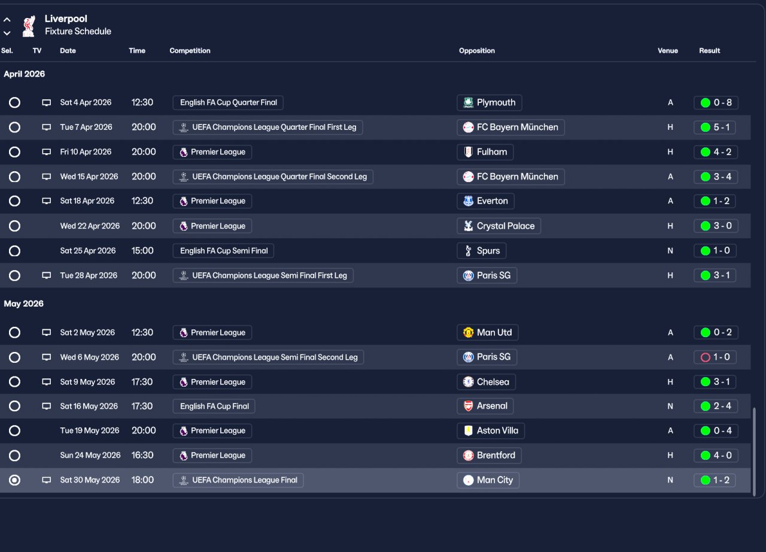The height and width of the screenshot is (552, 766).
Task: Click the TV column header
Action: [37, 51]
